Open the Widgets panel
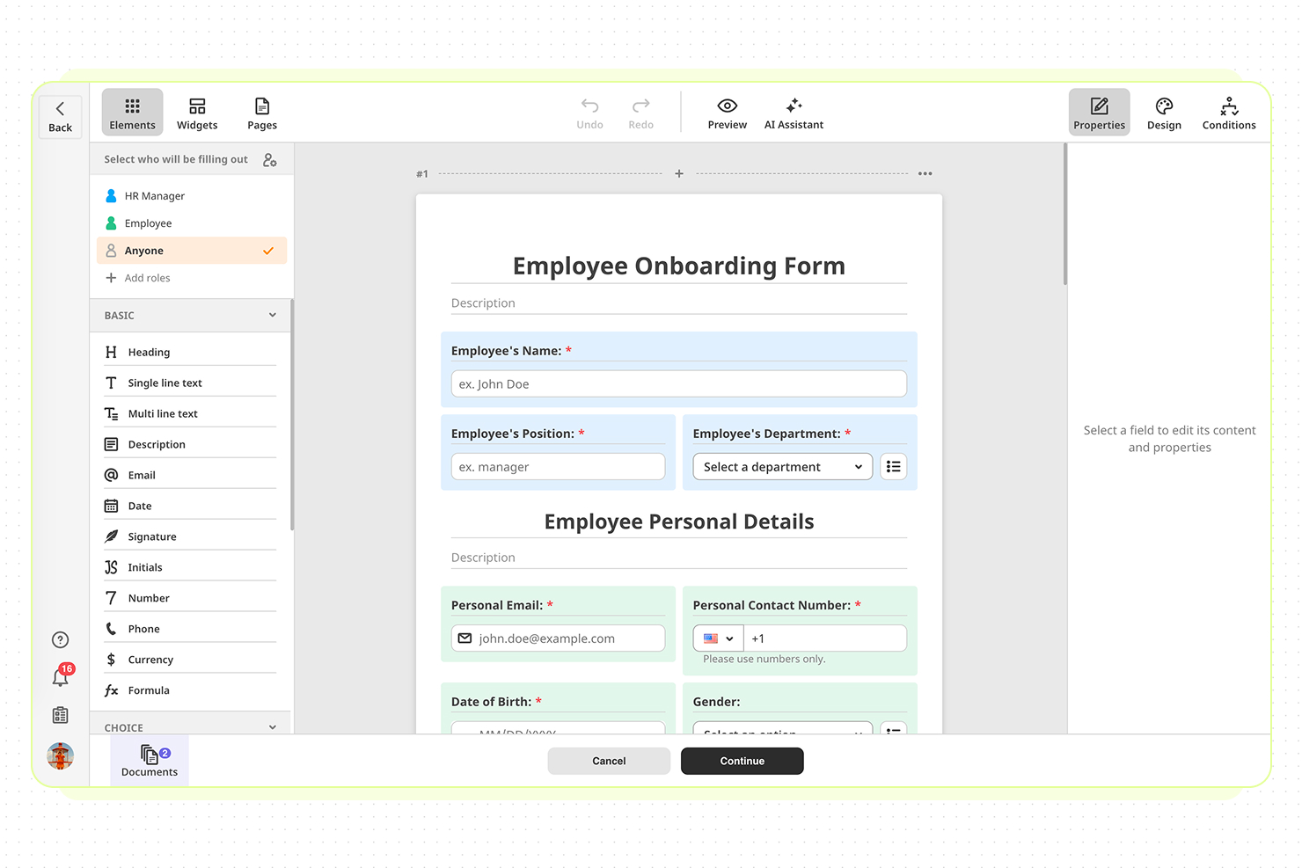 click(196, 112)
